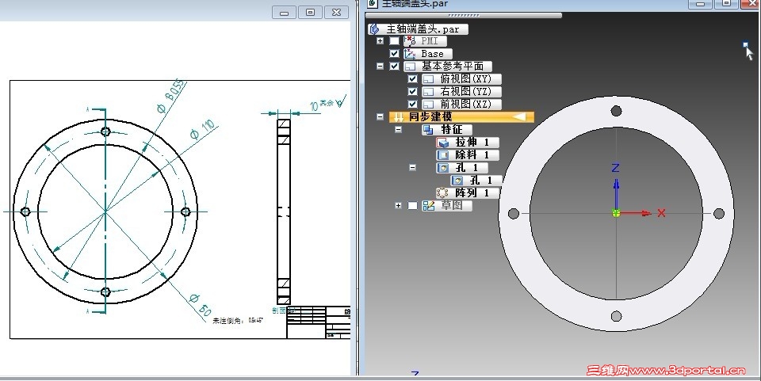
Task: Click the Φ 110 dimension in the drawing
Action: tap(202, 130)
